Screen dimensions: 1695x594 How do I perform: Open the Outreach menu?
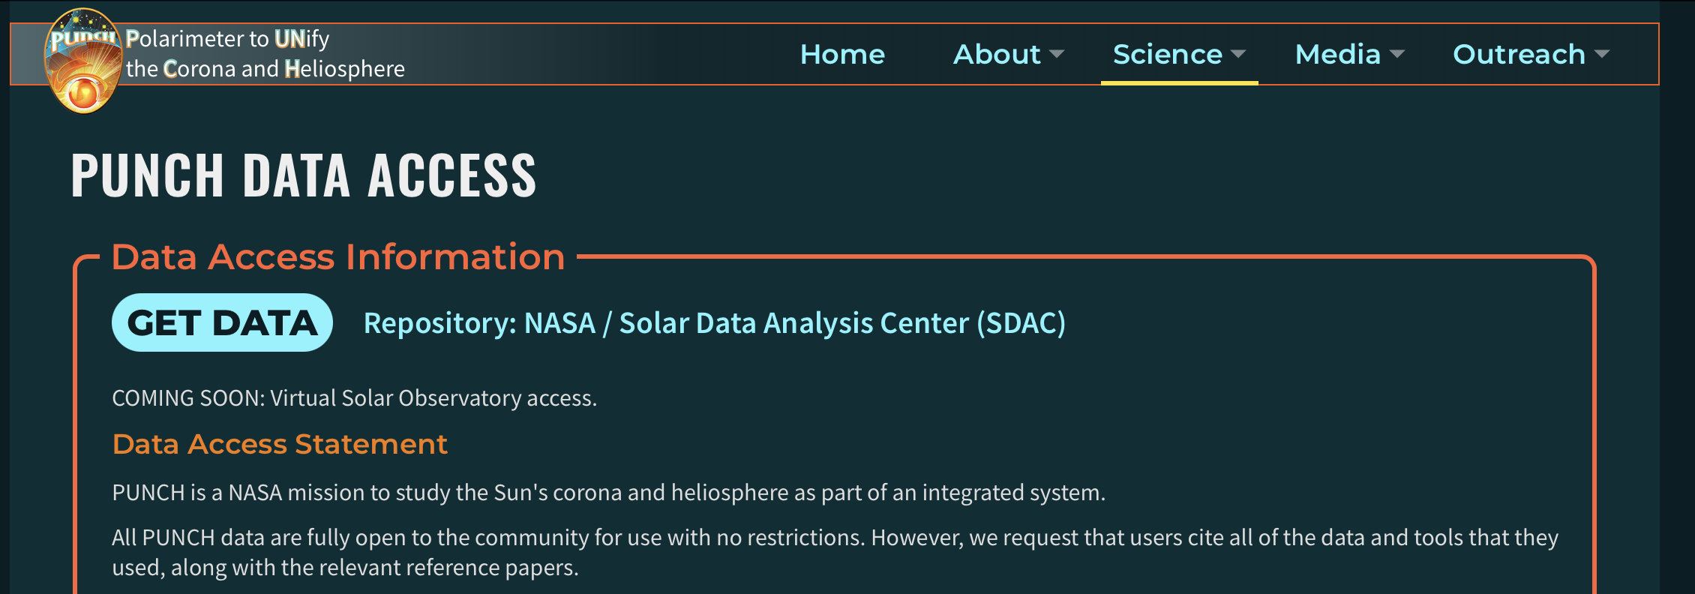[x=1519, y=55]
